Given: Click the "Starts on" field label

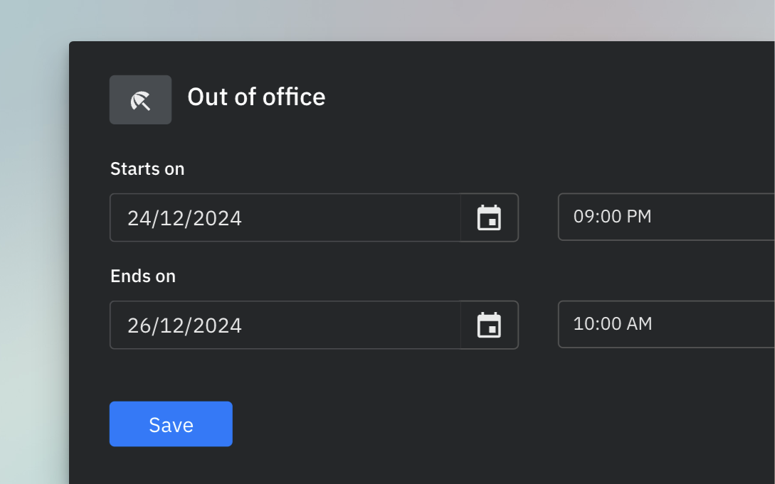Looking at the screenshot, I should (147, 169).
